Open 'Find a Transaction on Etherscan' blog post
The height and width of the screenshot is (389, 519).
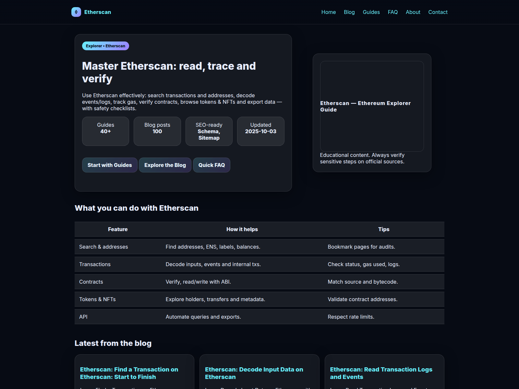129,373
